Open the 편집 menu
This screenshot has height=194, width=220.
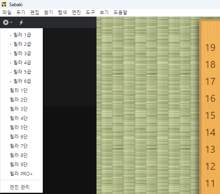[x=34, y=12]
